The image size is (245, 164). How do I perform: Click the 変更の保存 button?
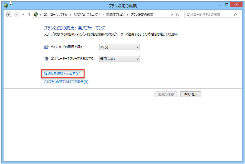tap(166, 94)
